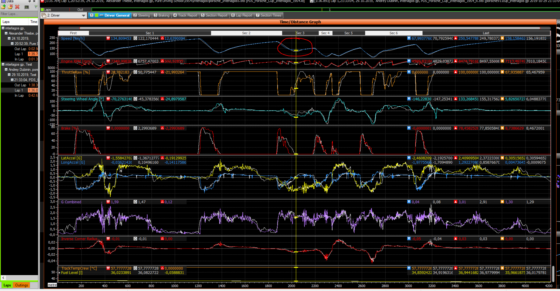
Task: Click the metre axis unit label
Action: pyautogui.click(x=52, y=285)
